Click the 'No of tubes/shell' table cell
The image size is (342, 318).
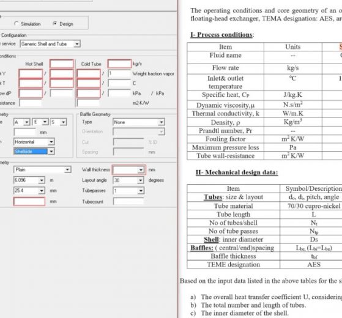[233, 223]
